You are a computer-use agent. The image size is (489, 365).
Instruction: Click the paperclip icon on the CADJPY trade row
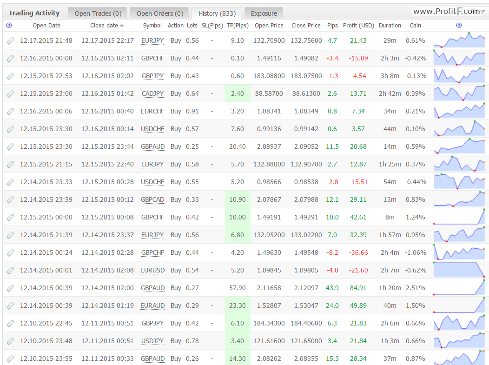tap(10, 94)
